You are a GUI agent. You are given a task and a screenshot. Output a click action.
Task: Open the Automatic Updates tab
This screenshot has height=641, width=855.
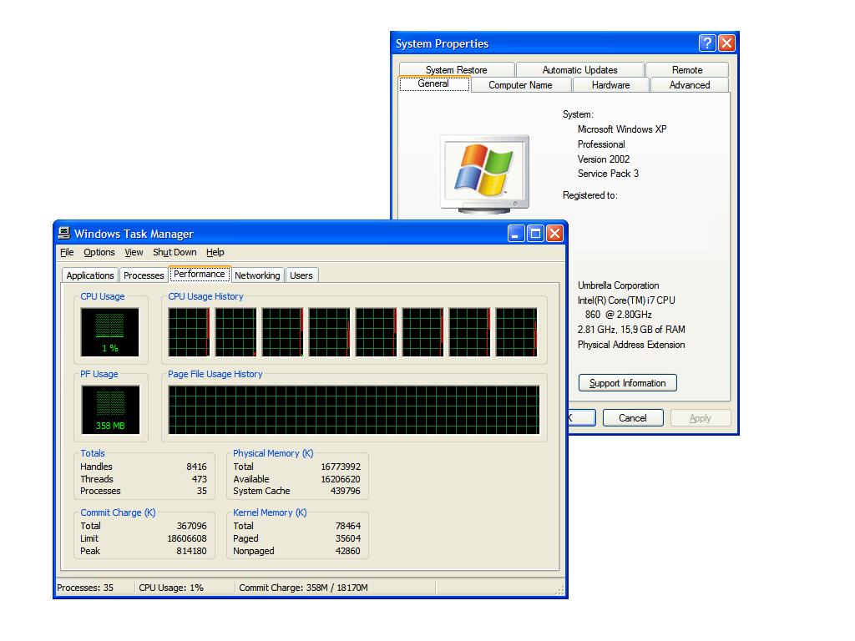580,70
